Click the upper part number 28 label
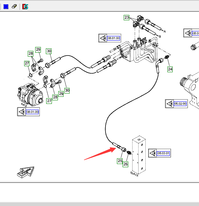The image size is (199, 206). click(31, 54)
